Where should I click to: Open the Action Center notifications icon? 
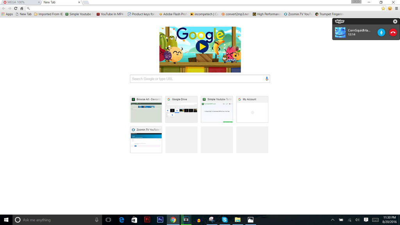pyautogui.click(x=366, y=220)
